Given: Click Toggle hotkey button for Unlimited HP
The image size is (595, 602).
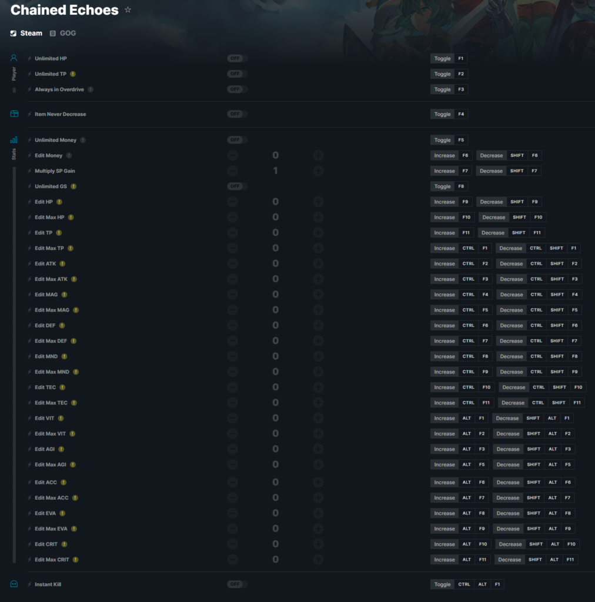Looking at the screenshot, I should (x=442, y=58).
